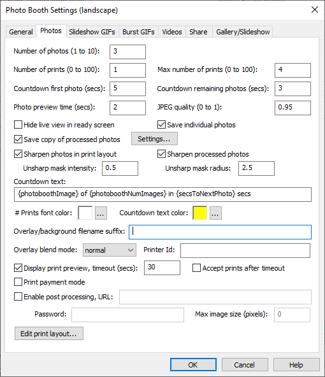
Task: Click the Unsharp mask radius field
Action: [256, 168]
